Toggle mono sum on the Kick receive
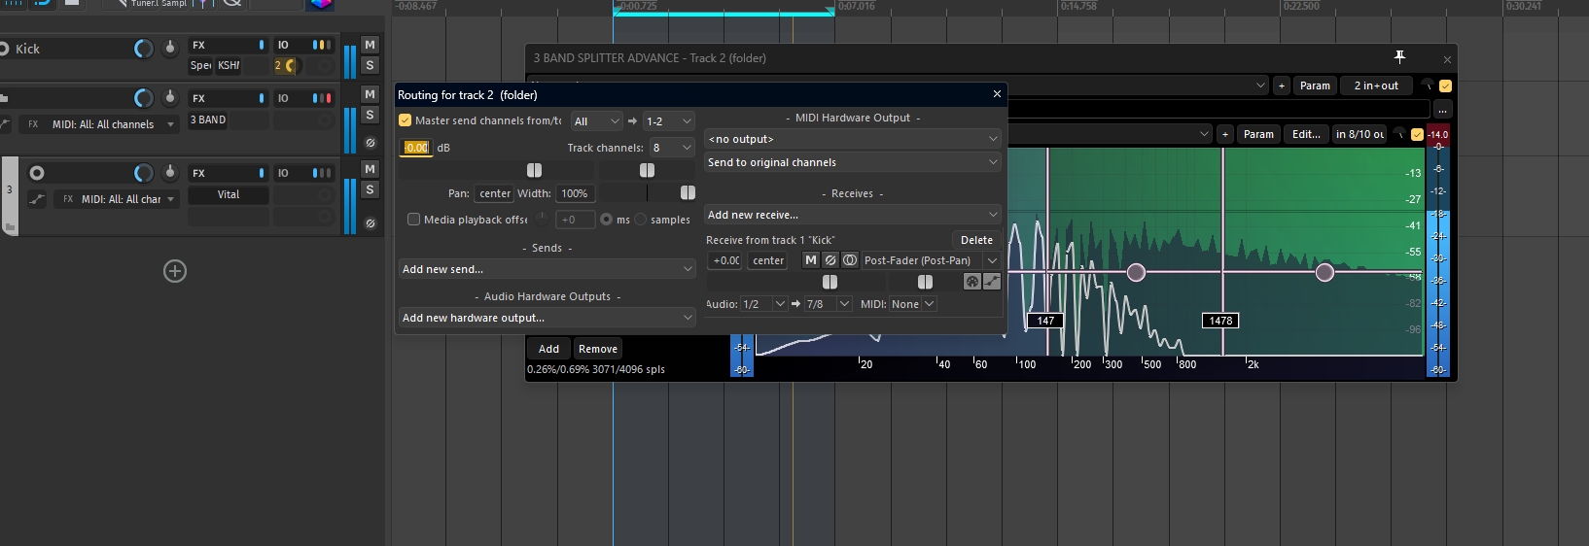The image size is (1589, 546). point(850,260)
